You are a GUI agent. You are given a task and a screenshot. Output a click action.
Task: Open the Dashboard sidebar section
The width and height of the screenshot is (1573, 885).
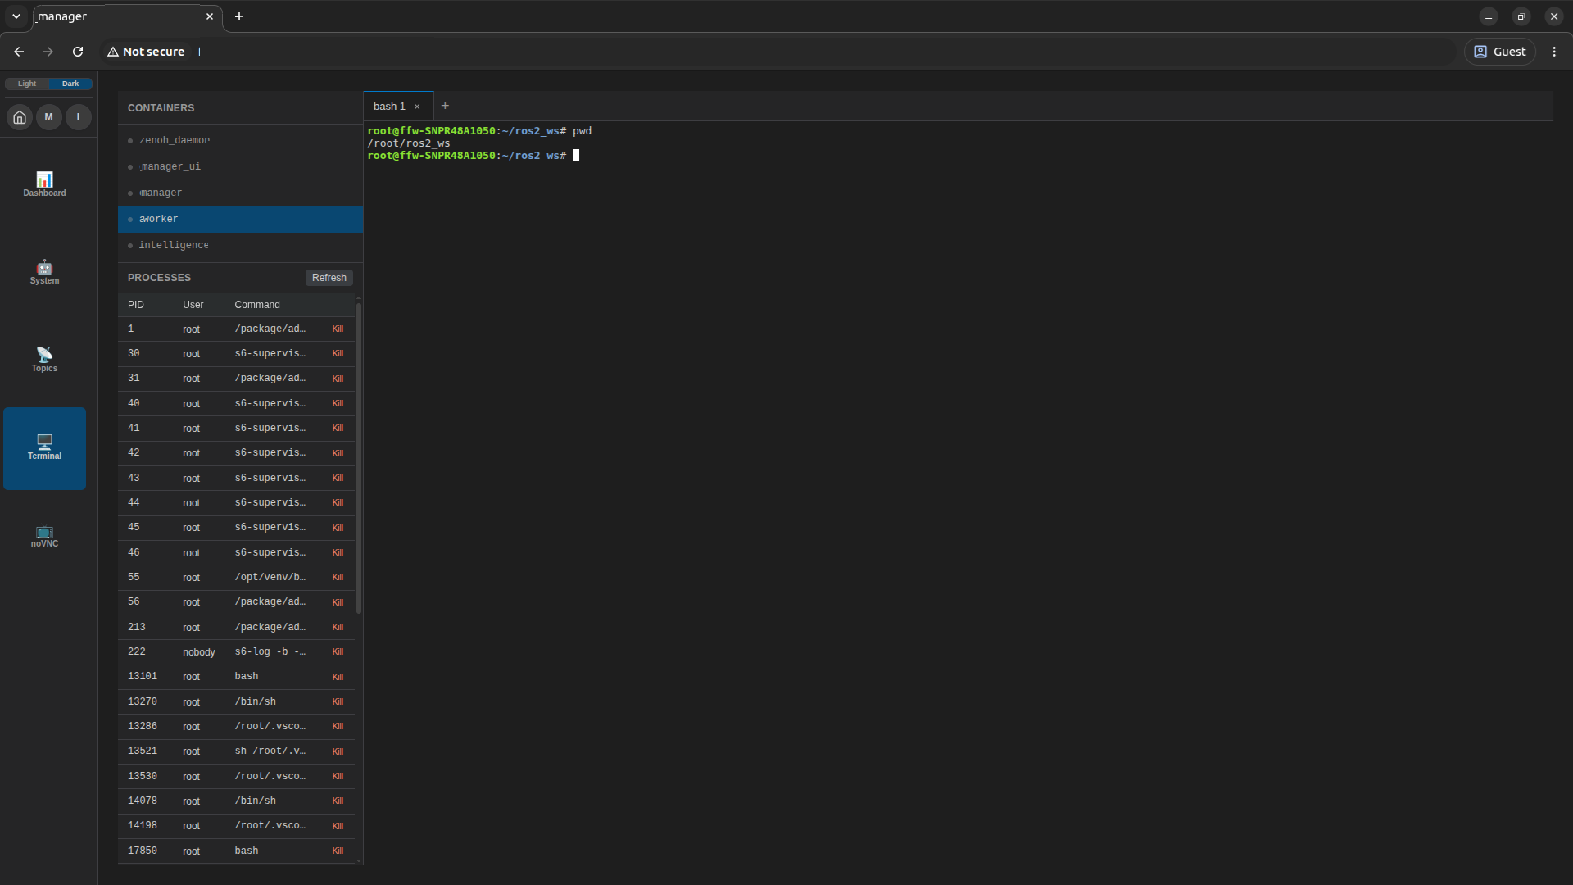tap(44, 184)
